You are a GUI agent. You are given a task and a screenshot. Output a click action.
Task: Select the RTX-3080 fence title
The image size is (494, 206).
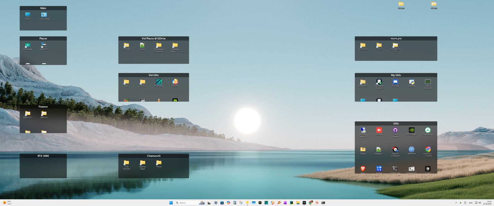pyautogui.click(x=43, y=156)
